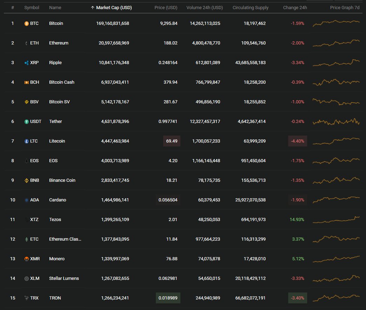The image size is (366, 310).
Task: Select EOS market cap 4,003,713,989
Action: click(115, 160)
